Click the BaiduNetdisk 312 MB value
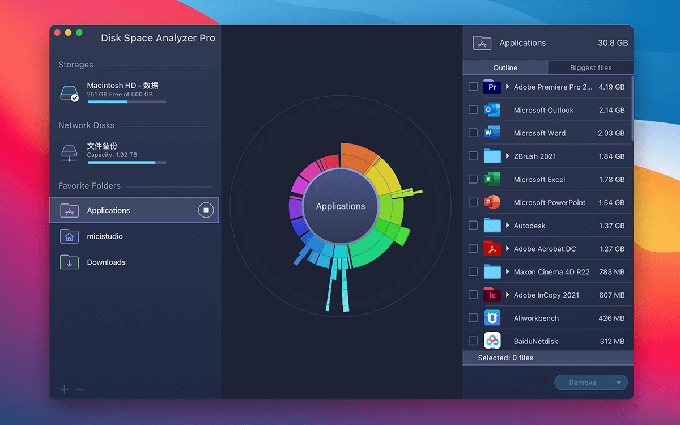Image resolution: width=680 pixels, height=425 pixels. tap(612, 341)
